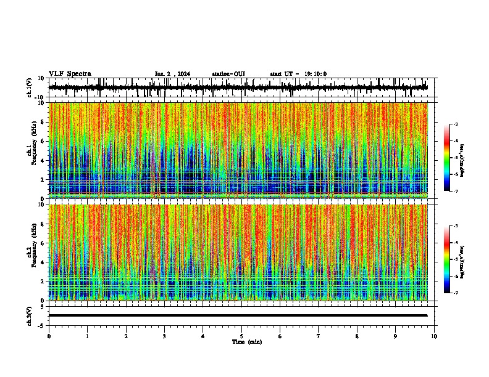Screen dimensions: 489x377
Task: Click time axis tick label 7
Action: coord(319,336)
